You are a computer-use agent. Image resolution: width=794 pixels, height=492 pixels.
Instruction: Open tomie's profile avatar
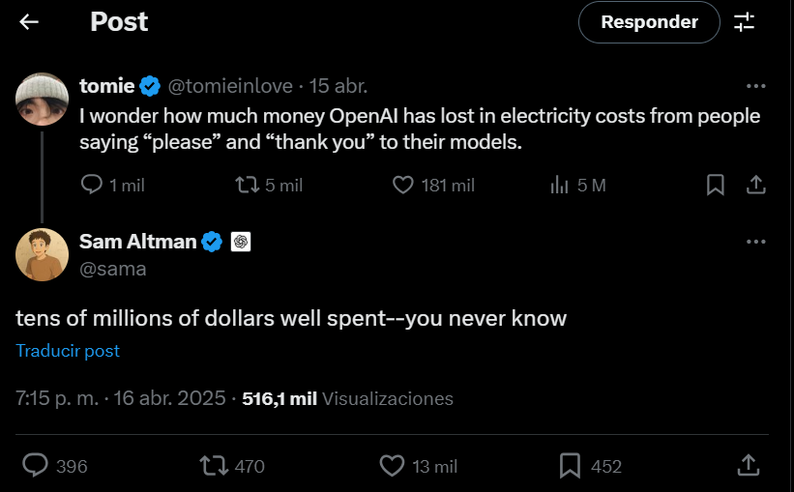click(x=43, y=99)
